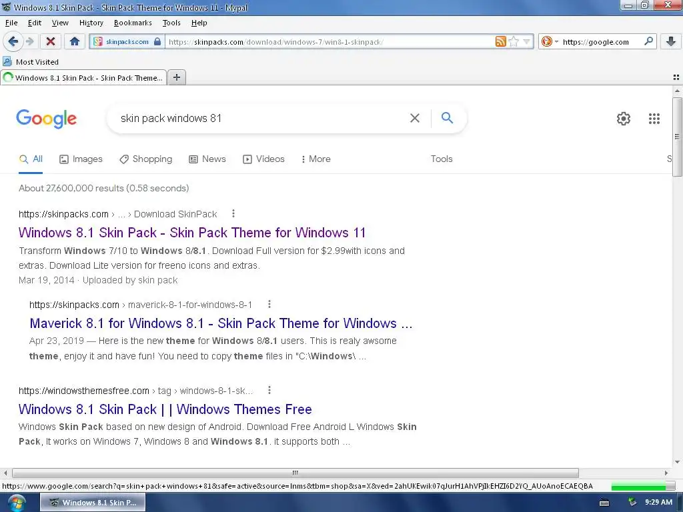The width and height of the screenshot is (683, 512).
Task: Open options menu for maverick-8-1 result
Action: click(x=269, y=304)
